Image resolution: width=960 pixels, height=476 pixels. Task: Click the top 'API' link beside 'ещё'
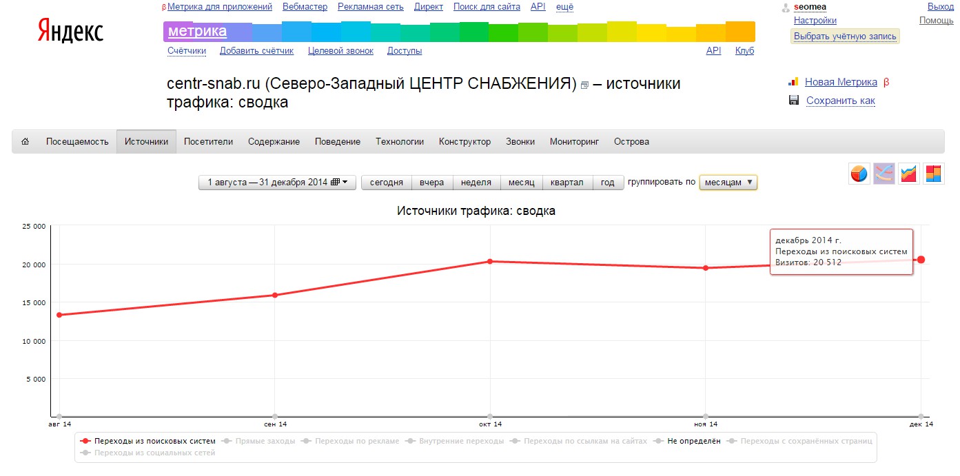click(538, 7)
